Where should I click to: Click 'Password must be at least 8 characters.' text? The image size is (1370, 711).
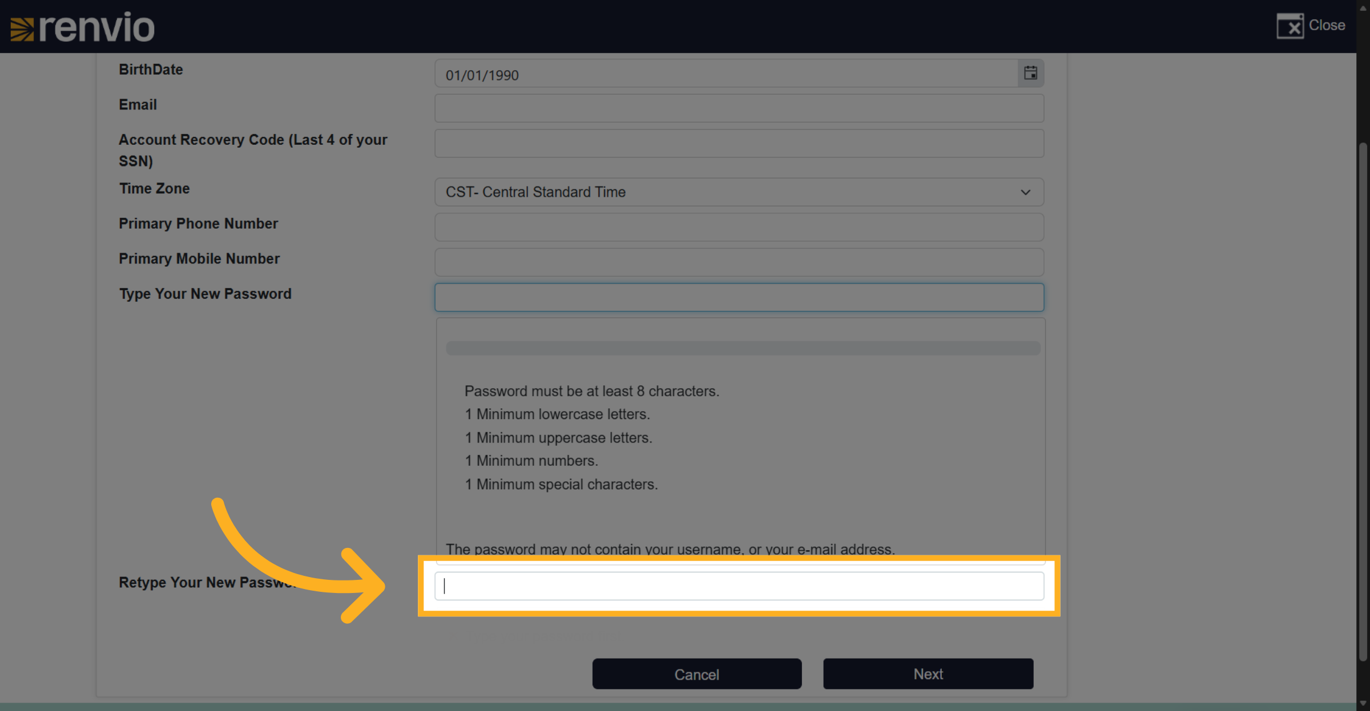[x=592, y=391]
